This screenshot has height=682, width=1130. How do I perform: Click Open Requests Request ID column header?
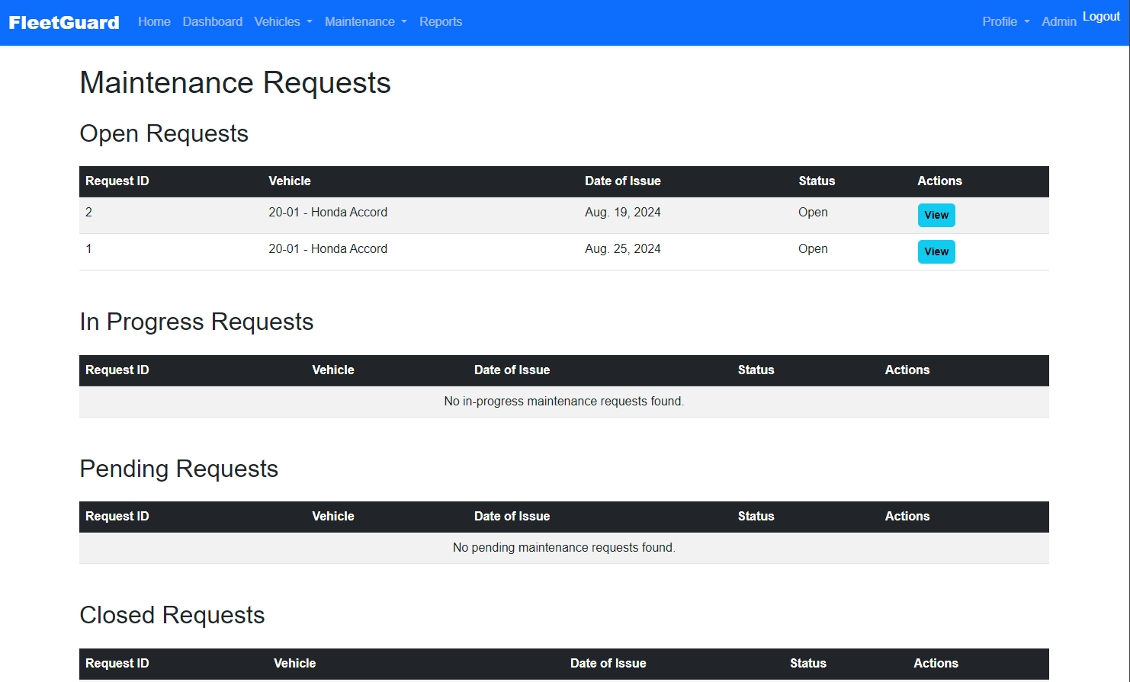coord(117,181)
